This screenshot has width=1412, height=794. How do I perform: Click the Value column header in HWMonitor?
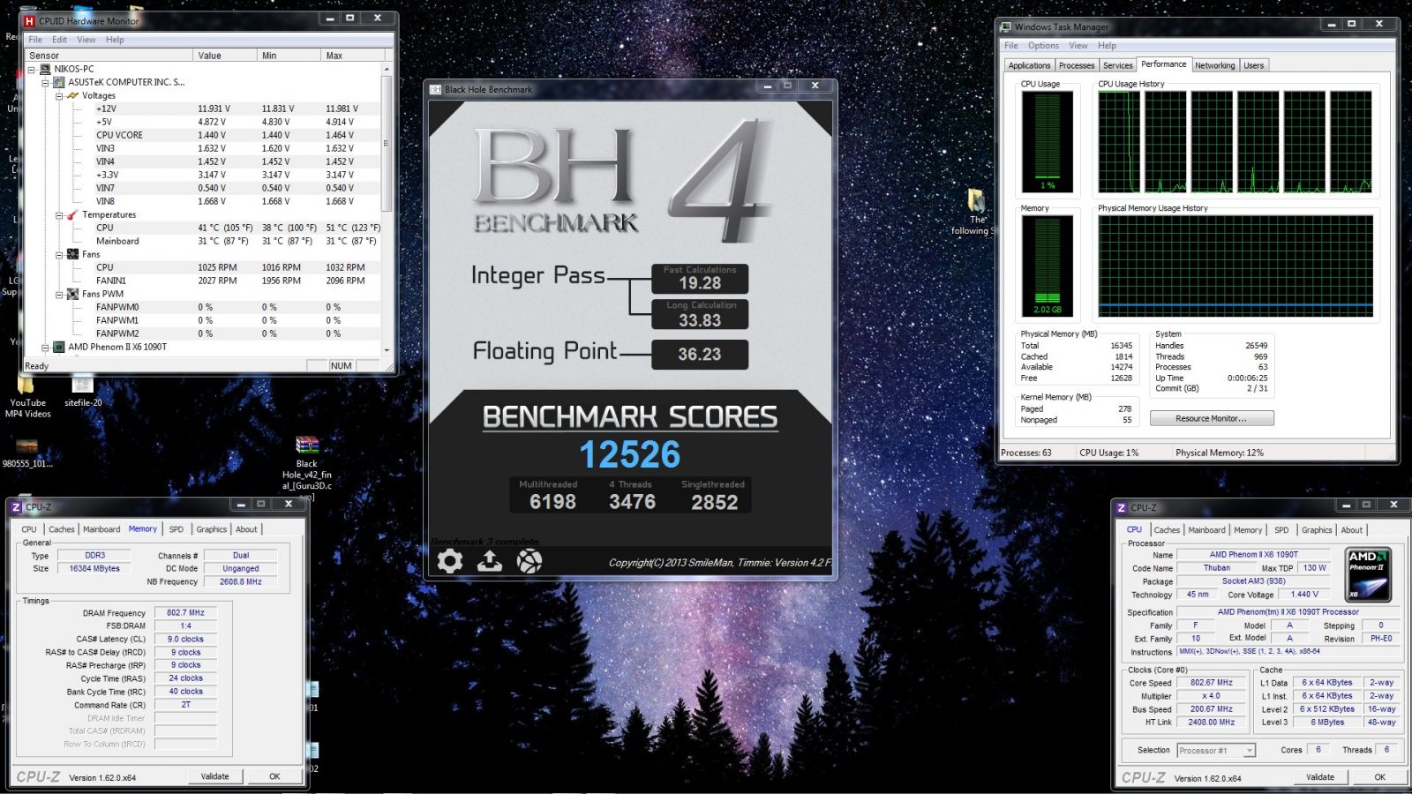225,56
